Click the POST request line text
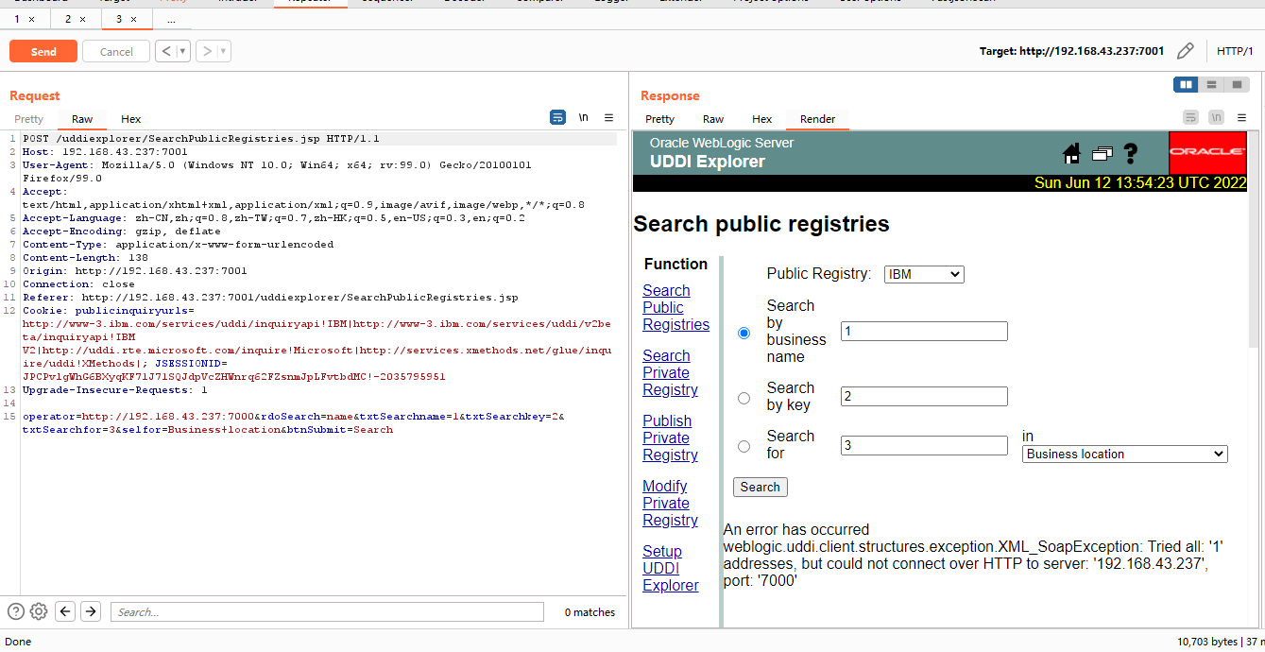The image size is (1265, 652). click(x=201, y=138)
